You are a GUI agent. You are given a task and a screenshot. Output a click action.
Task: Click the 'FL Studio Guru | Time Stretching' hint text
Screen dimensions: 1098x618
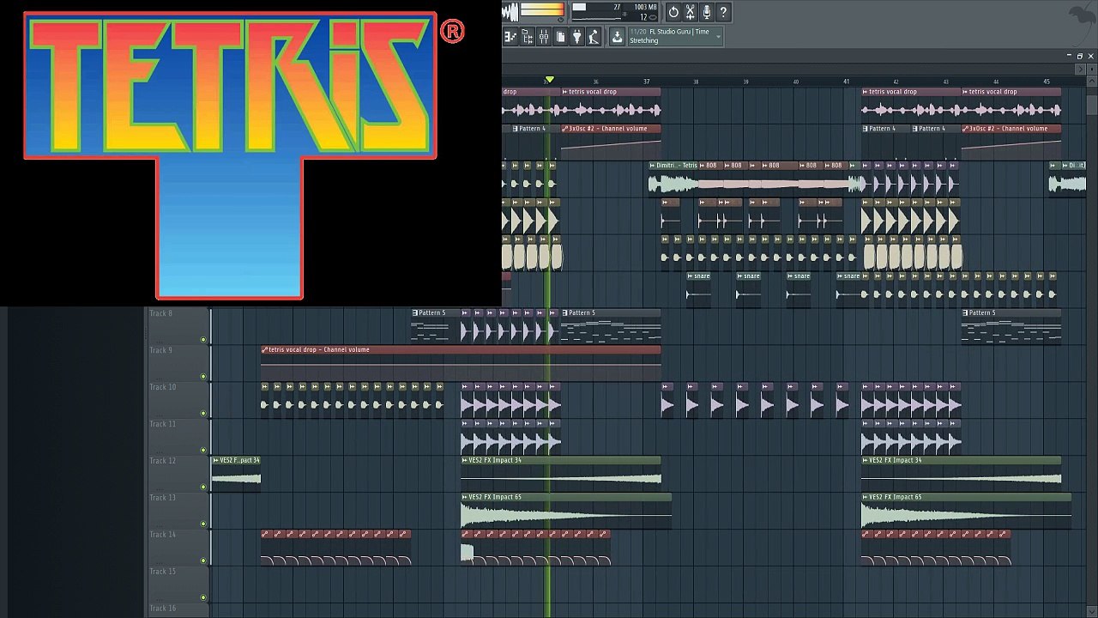pyautogui.click(x=669, y=36)
